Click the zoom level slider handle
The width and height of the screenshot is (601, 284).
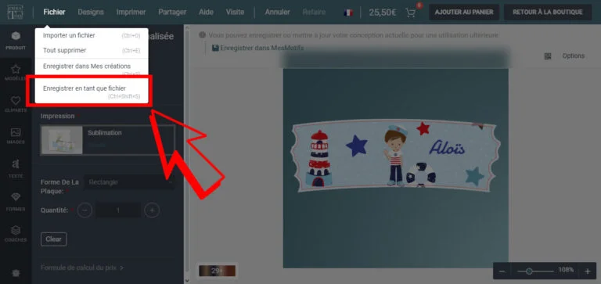pos(529,271)
